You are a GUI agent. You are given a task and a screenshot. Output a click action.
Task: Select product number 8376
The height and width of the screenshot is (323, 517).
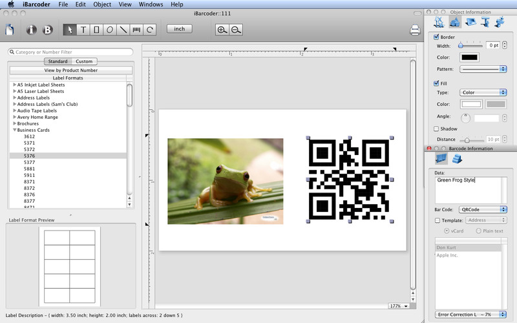(29, 194)
